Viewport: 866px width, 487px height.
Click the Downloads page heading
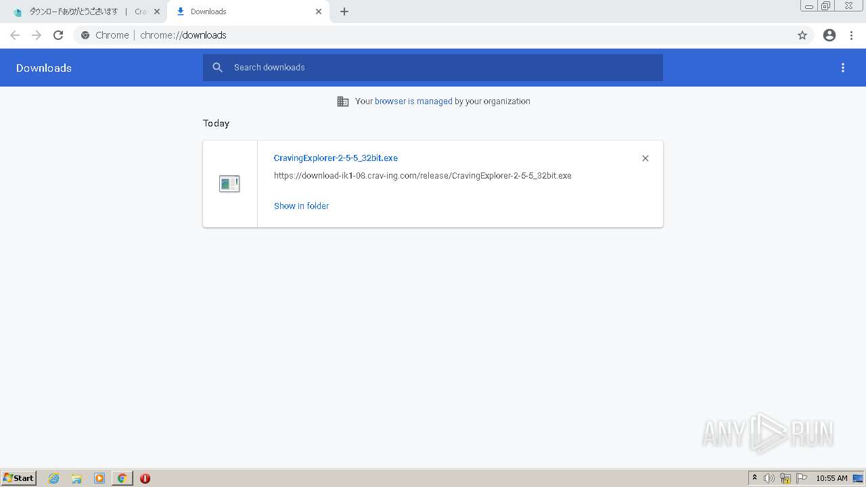(44, 68)
